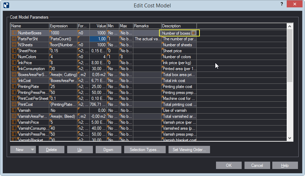305x176 pixels.
Task: Click the calculated-parameter icon beside NSheets
Action: pyautogui.click(x=14, y=45)
